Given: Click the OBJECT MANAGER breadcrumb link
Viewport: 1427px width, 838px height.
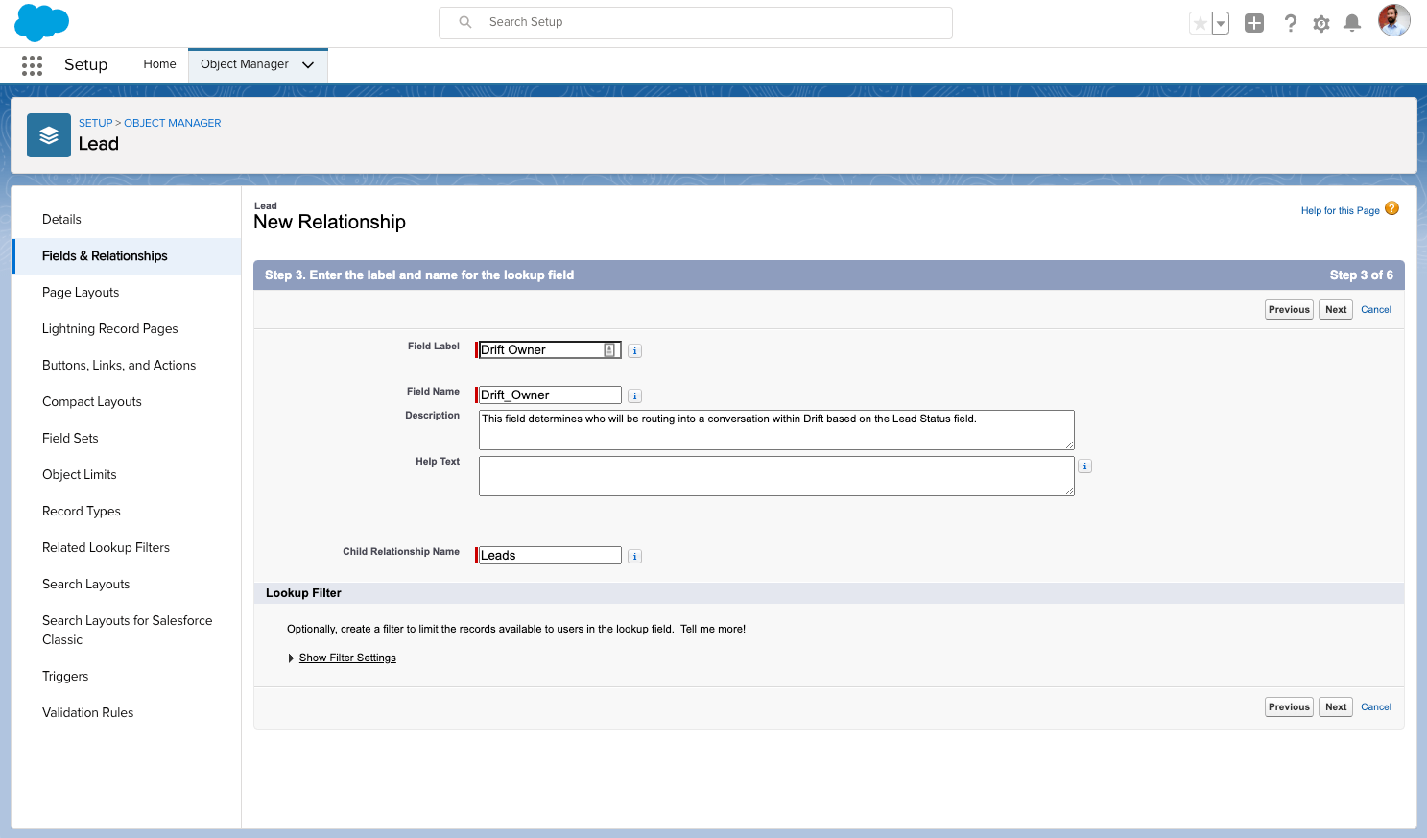Looking at the screenshot, I should click(173, 124).
